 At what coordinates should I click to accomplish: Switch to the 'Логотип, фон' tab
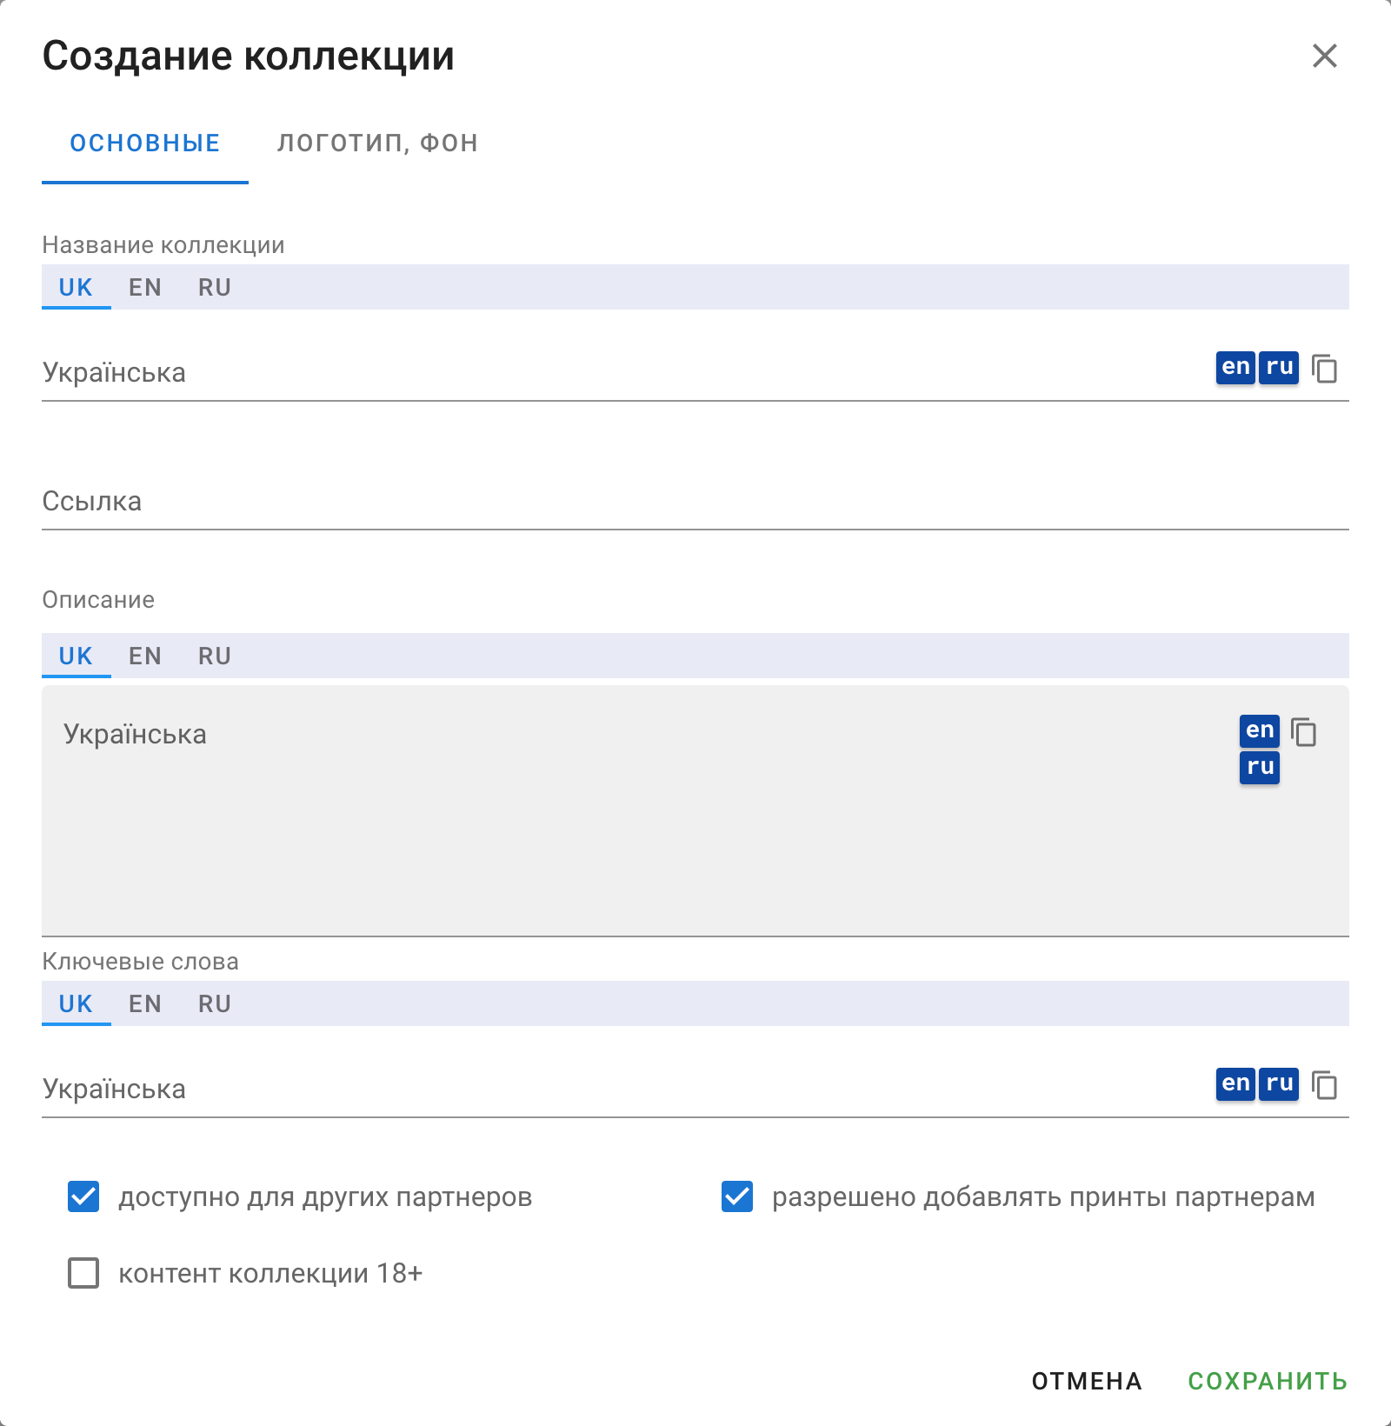pyautogui.click(x=377, y=143)
